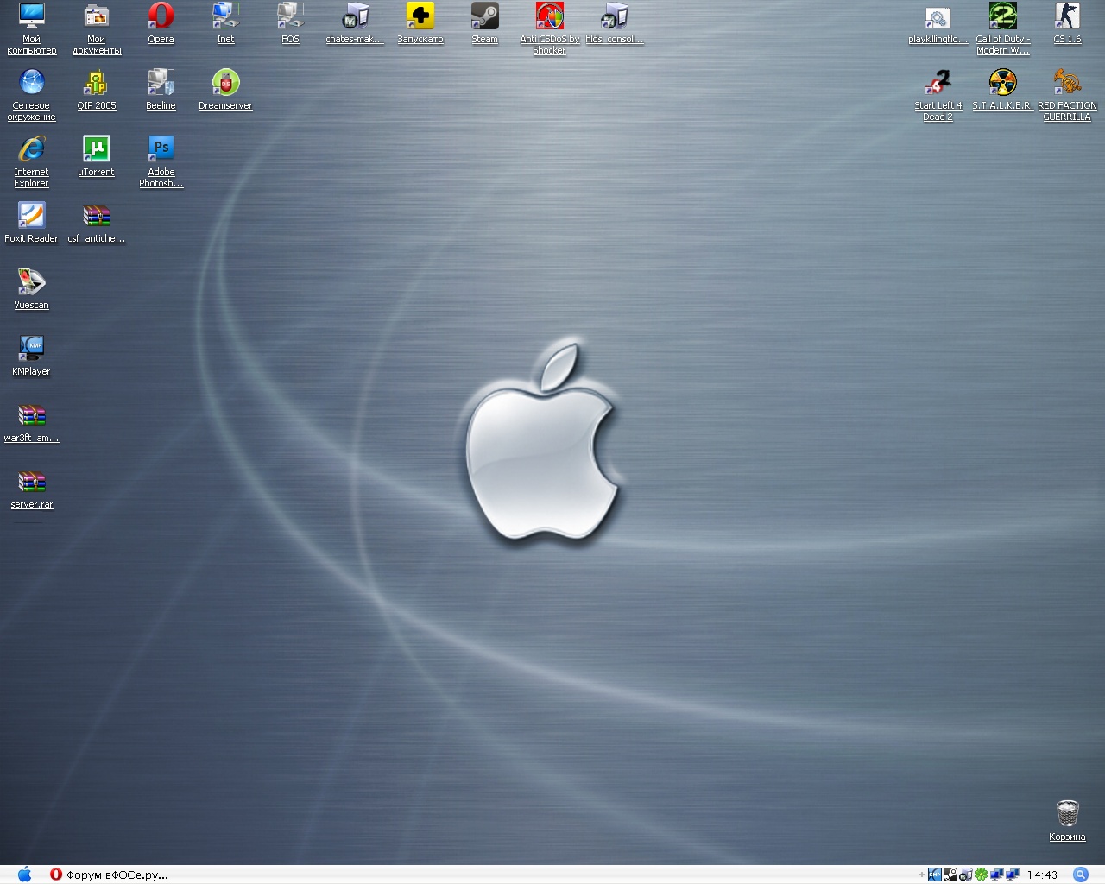This screenshot has width=1105, height=884.
Task: Click the green ICQ flower tray icon
Action: tap(982, 875)
